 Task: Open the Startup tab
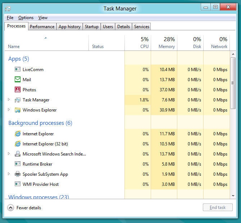pos(92,27)
